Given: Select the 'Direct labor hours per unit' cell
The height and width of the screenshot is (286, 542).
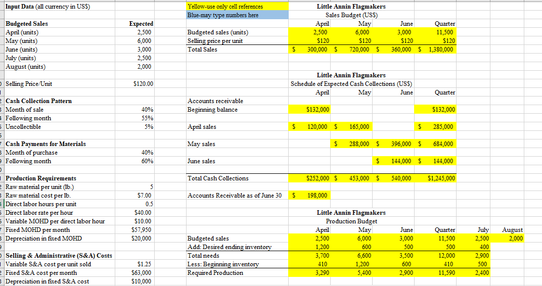Looking at the screenshot, I should (x=60, y=204).
